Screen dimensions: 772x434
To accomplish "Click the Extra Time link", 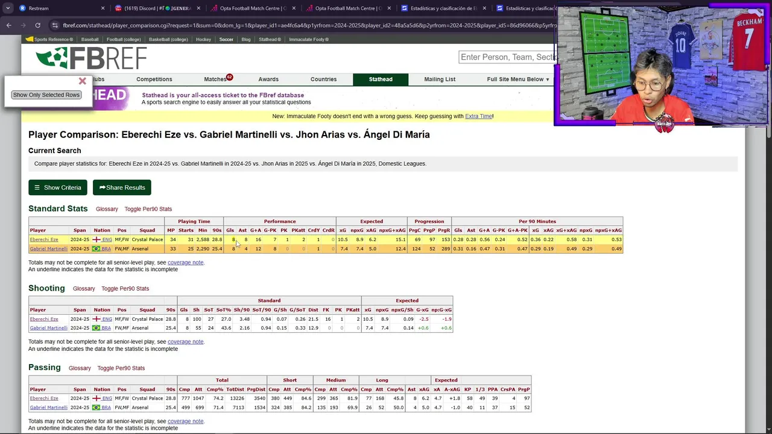I will [x=479, y=116].
